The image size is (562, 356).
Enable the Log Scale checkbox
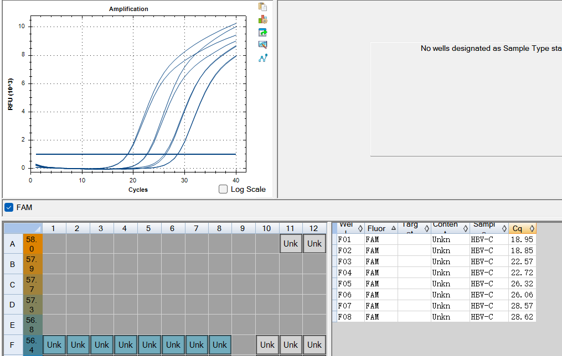click(x=223, y=189)
